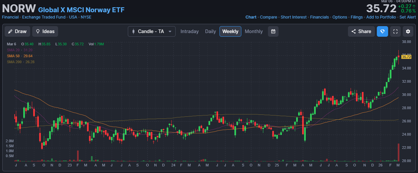Click the 23 year label on time axis
Screen dimensions: 418x173
69,165
